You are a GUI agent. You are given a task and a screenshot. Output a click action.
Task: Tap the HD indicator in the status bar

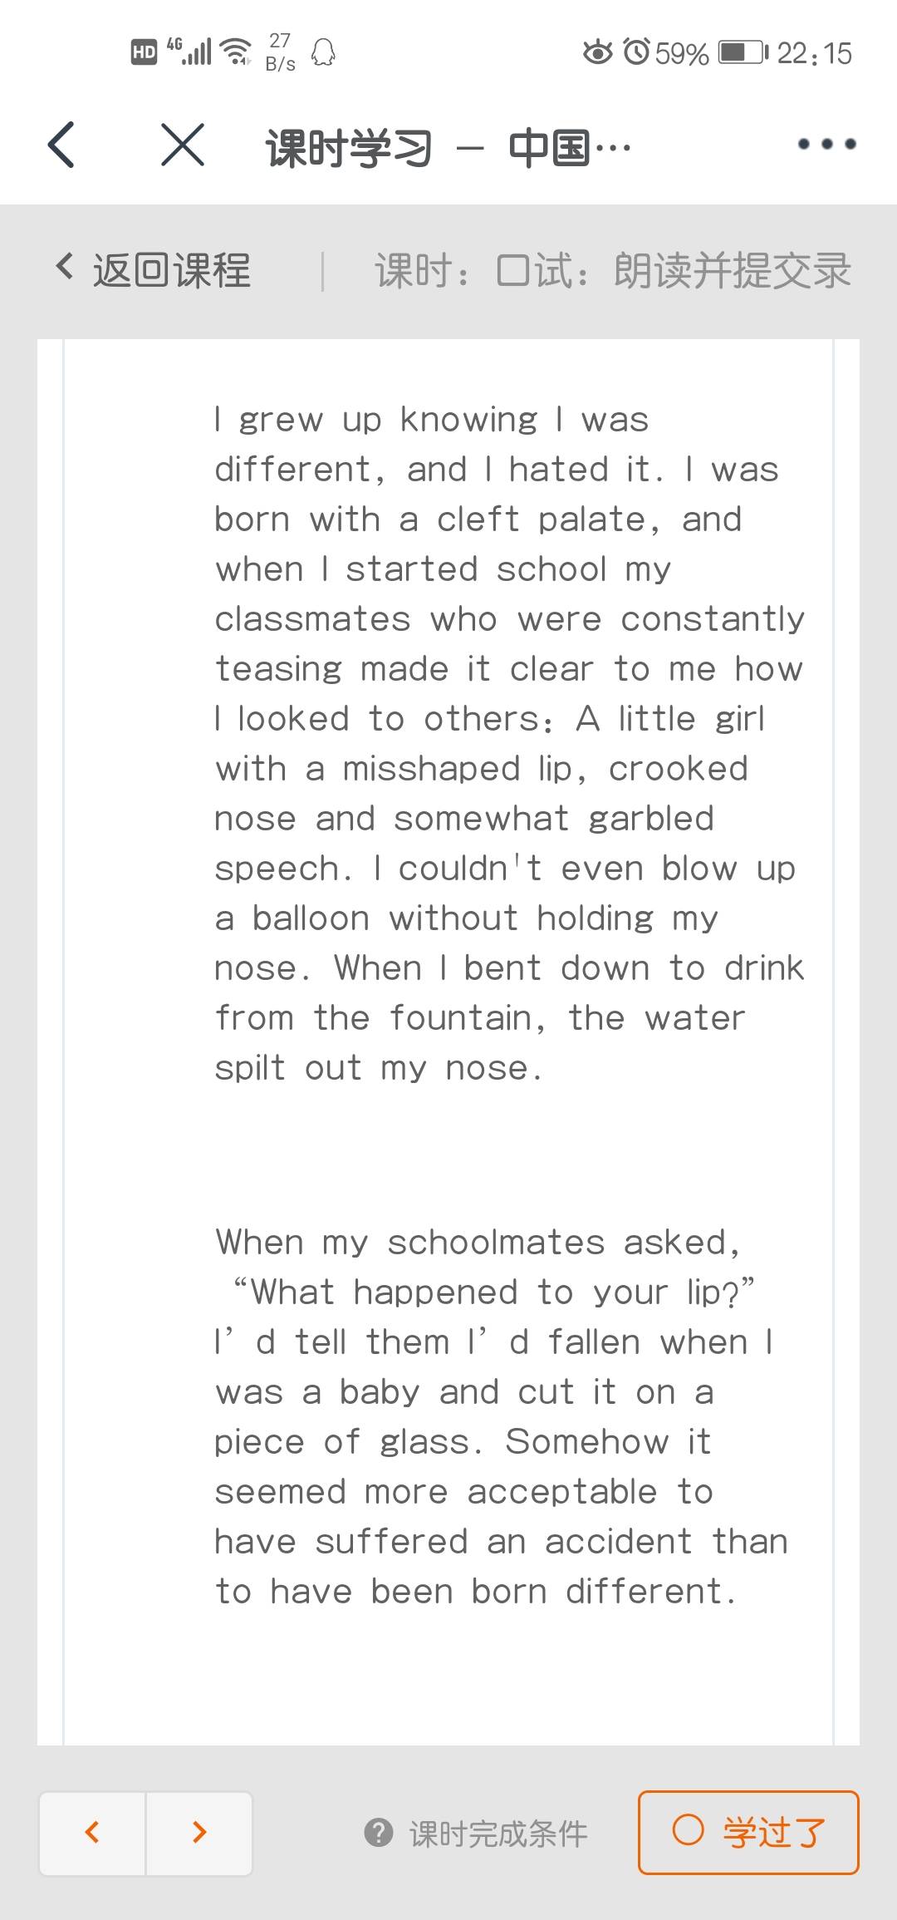click(144, 52)
